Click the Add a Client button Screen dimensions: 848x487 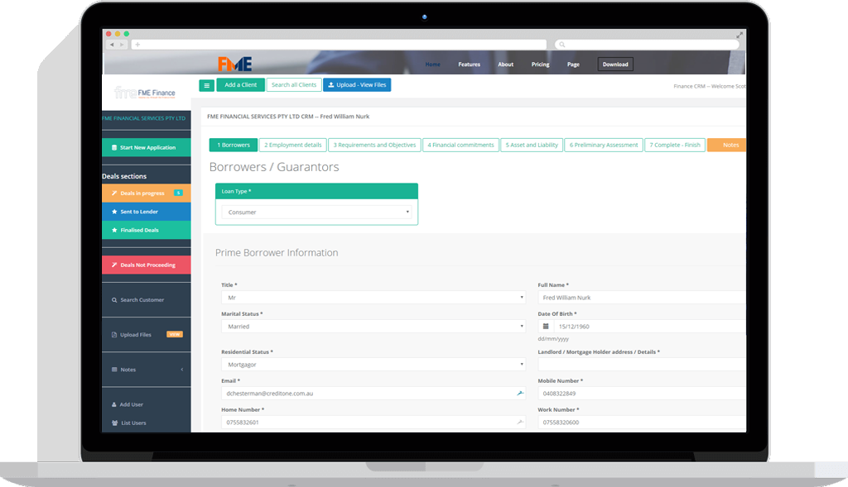click(x=241, y=85)
